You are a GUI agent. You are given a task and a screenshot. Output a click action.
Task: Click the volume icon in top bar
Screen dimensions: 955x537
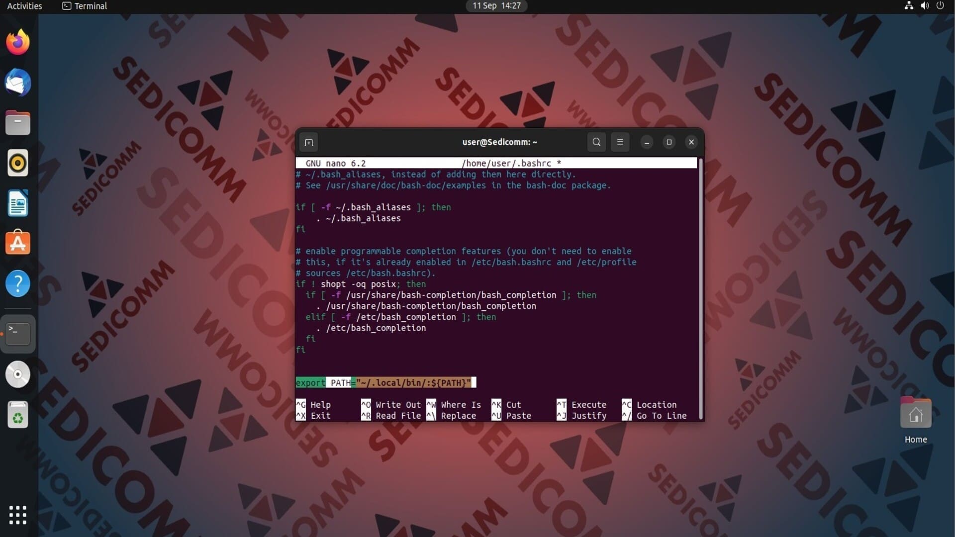click(x=925, y=6)
